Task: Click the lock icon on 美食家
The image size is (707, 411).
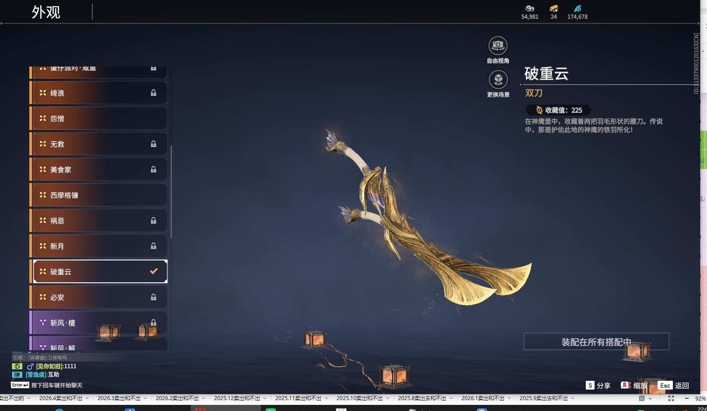Action: (154, 169)
